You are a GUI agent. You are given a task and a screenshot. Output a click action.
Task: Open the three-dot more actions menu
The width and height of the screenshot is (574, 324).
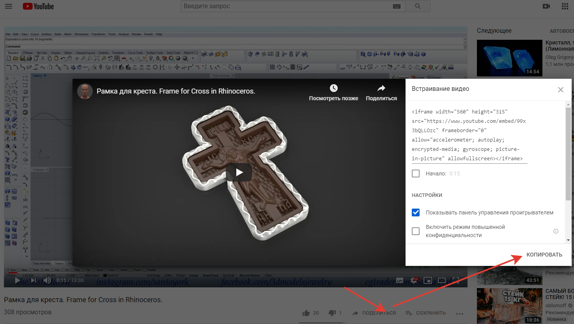(460, 313)
